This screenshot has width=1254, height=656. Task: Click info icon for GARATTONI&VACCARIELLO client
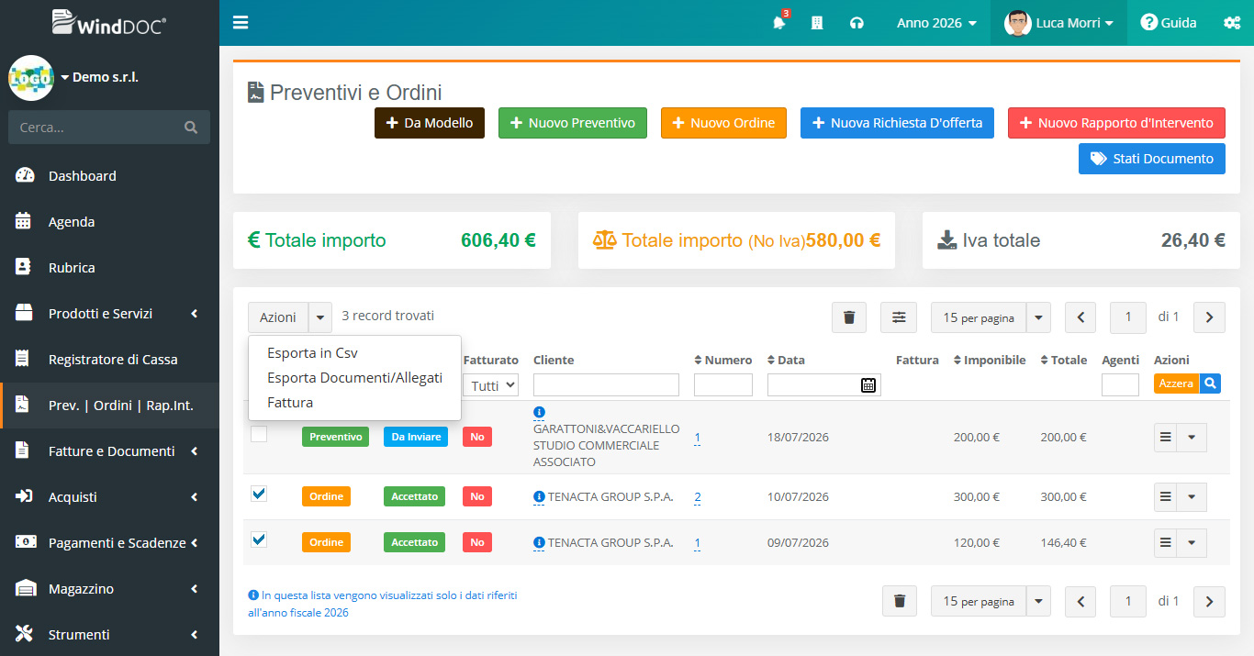coord(539,413)
